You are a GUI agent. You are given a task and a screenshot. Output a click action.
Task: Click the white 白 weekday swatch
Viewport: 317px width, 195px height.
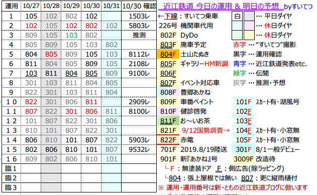[x=237, y=16]
